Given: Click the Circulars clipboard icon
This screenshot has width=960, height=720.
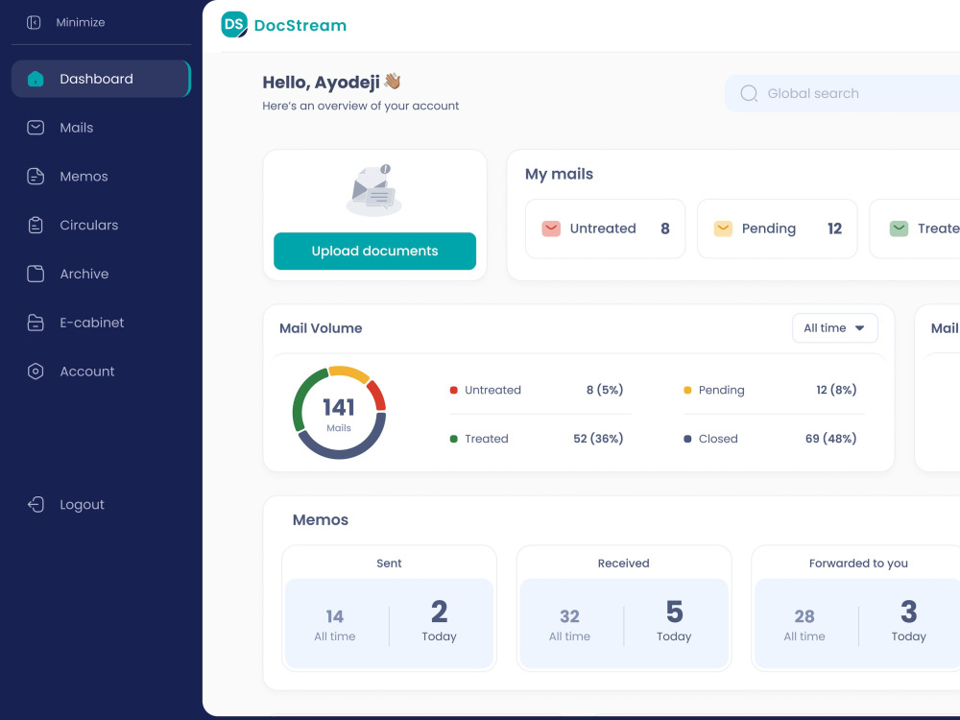Looking at the screenshot, I should point(36,226).
